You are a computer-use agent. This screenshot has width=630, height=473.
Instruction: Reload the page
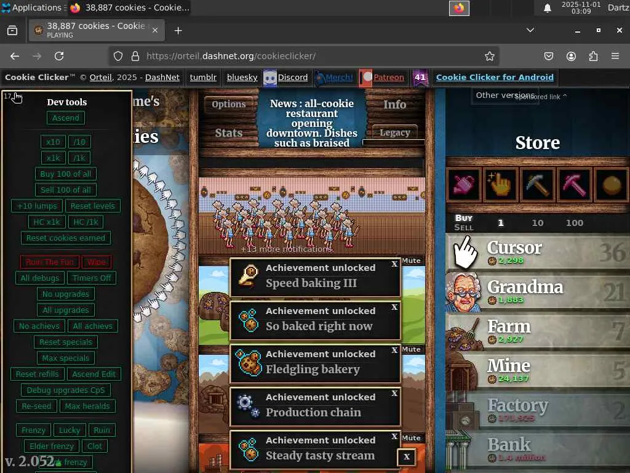point(59,56)
